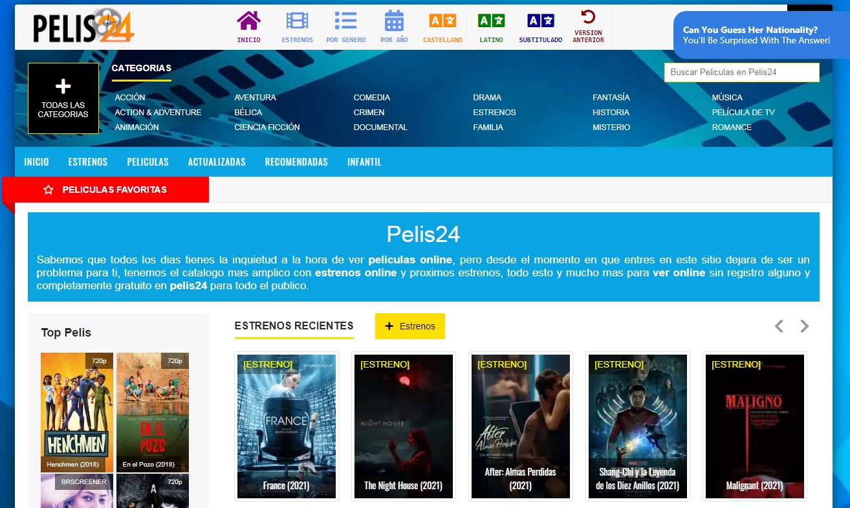Viewport: 850px width, 508px height.
Task: Open the Animación category link
Action: (136, 127)
